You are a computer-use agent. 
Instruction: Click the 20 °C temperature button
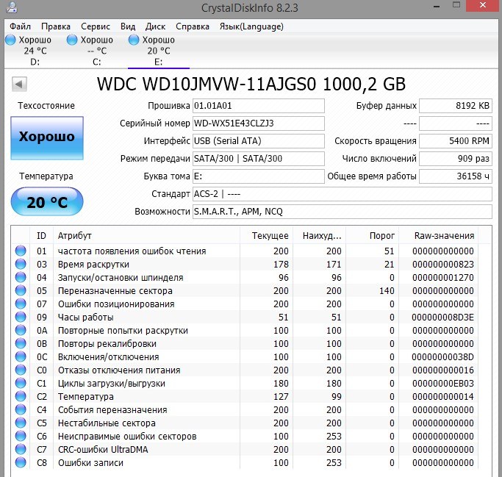click(46, 203)
